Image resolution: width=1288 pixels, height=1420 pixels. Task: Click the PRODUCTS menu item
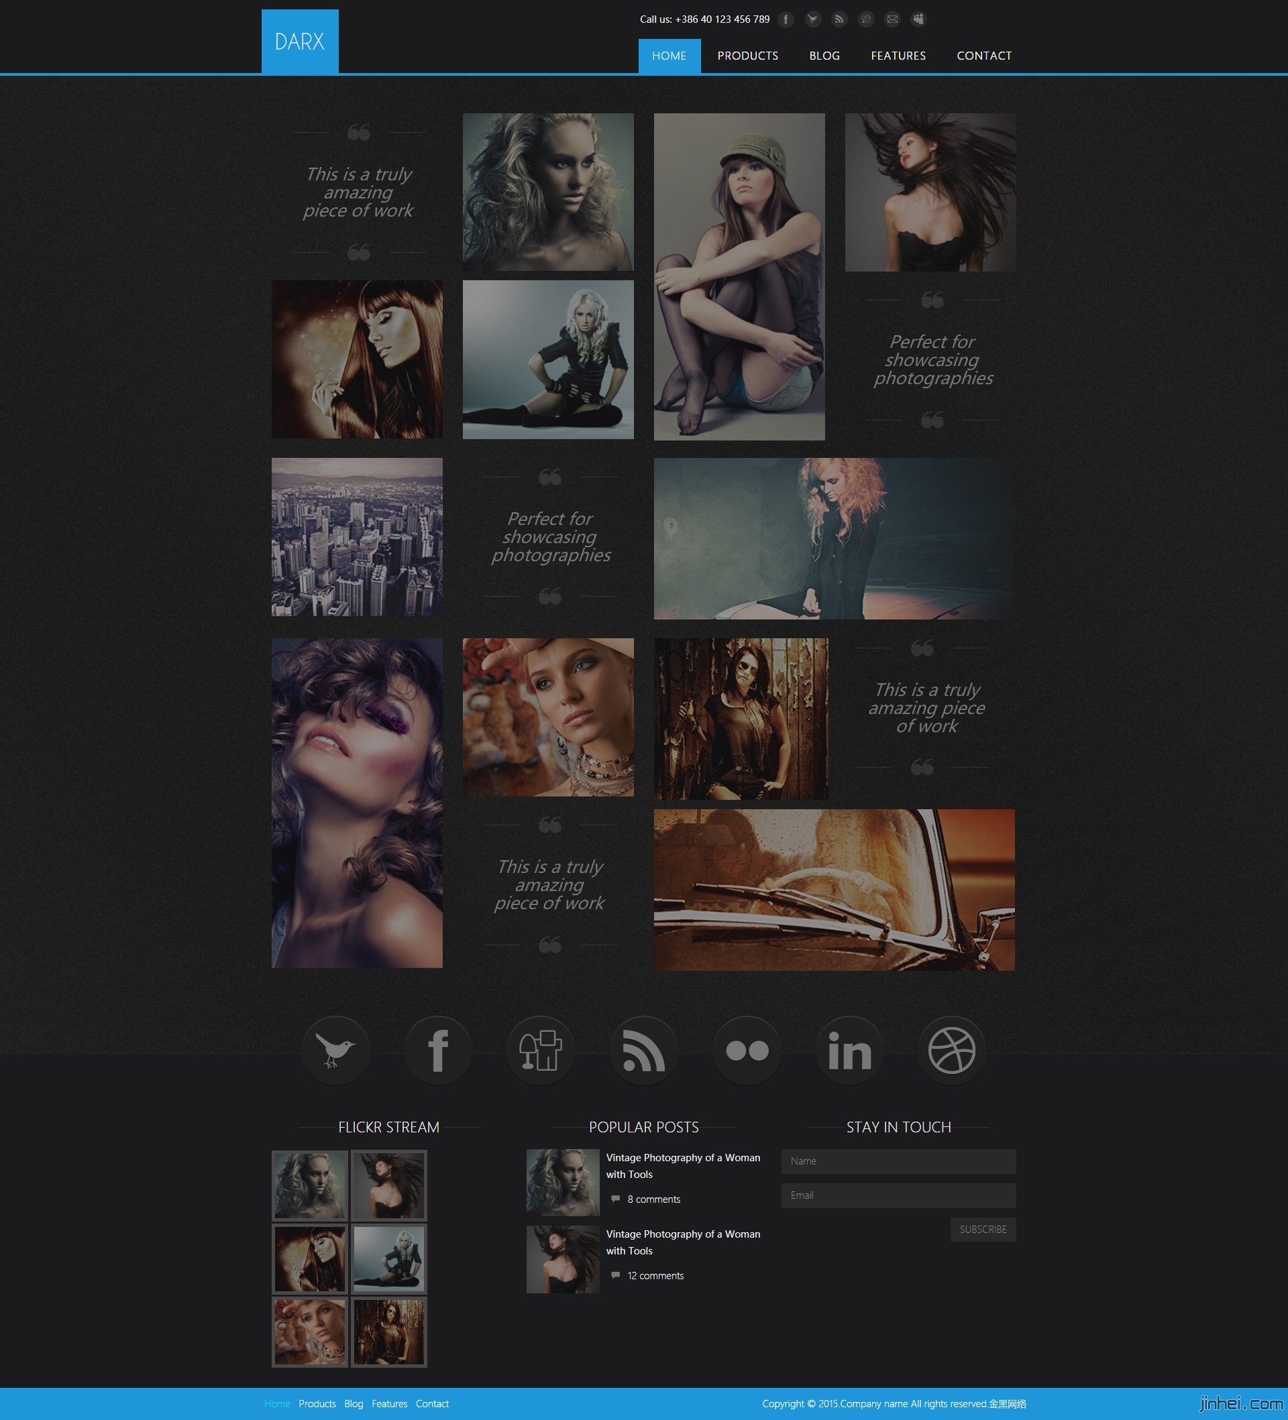747,56
